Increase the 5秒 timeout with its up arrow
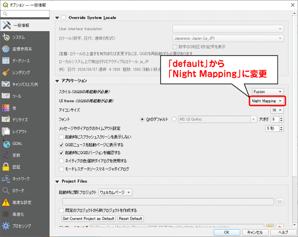The image size is (298, 237). pyautogui.click(x=281, y=127)
